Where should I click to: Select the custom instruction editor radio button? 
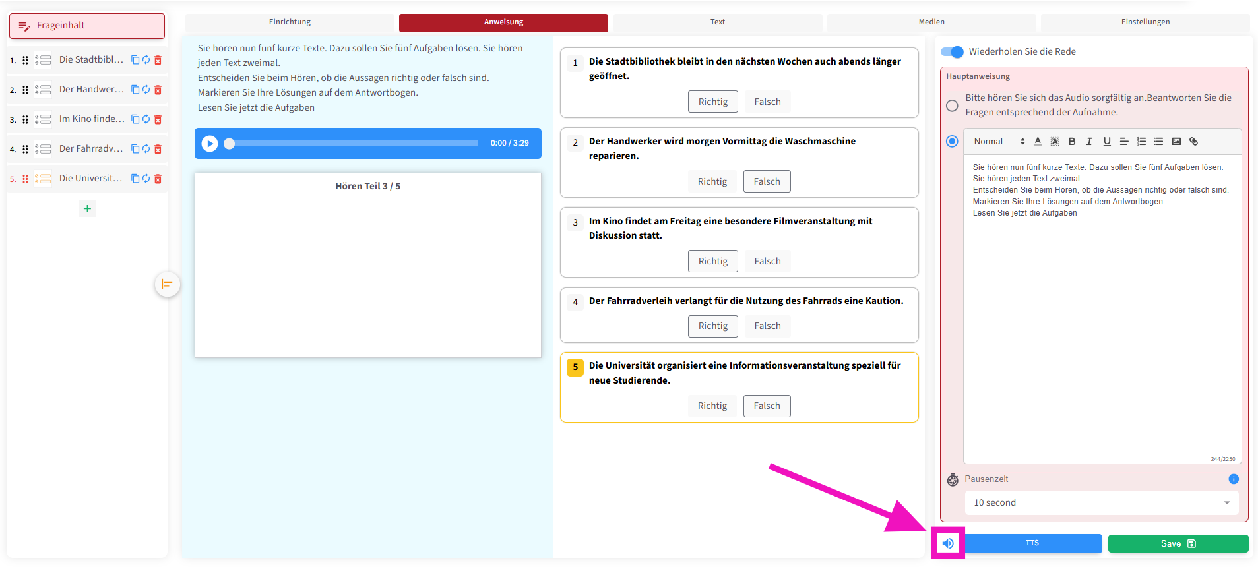952,142
